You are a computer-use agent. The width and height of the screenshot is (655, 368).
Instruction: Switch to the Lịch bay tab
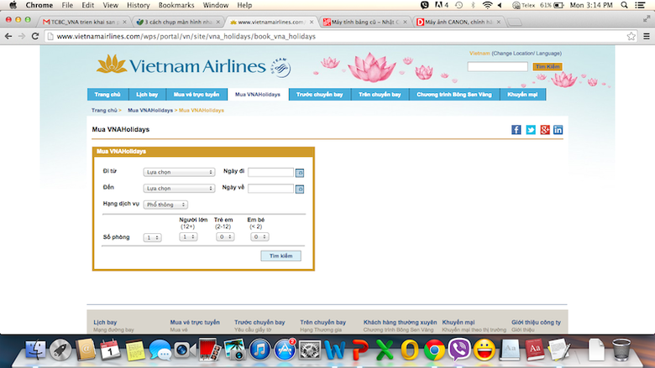coord(146,95)
